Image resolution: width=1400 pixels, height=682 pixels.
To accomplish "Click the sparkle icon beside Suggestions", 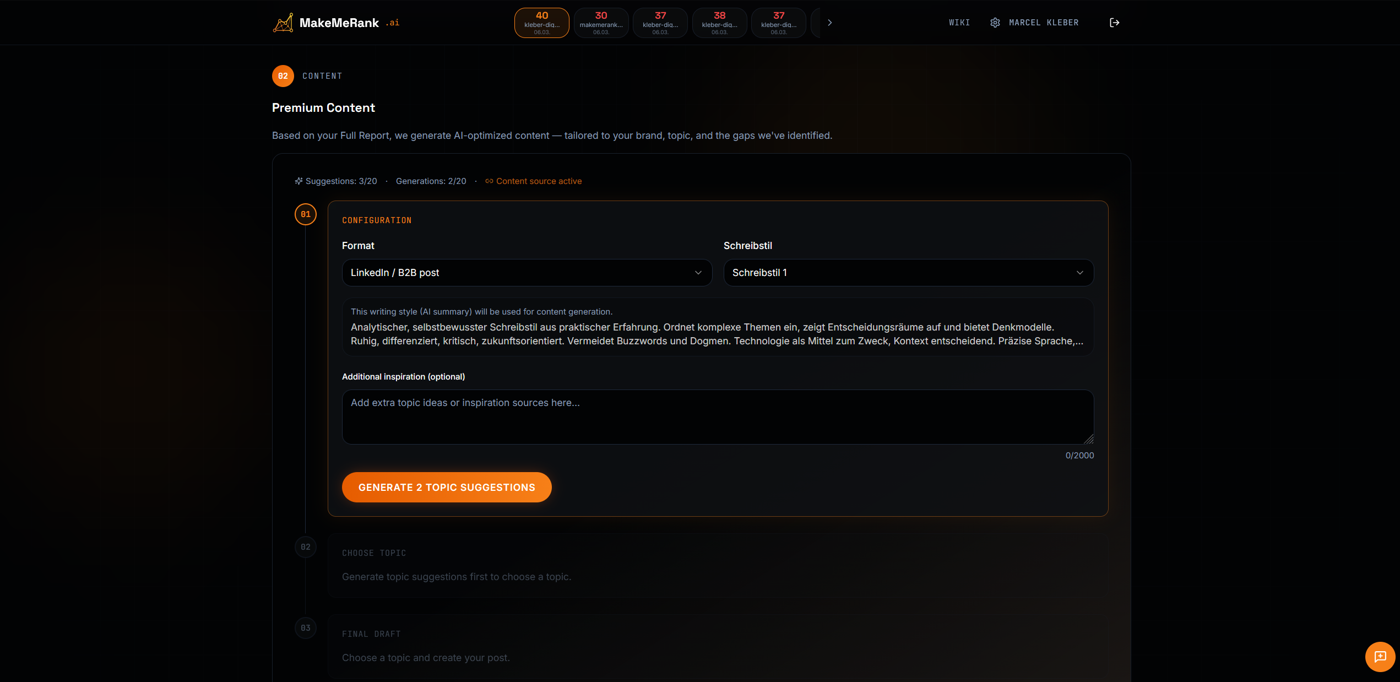I will coord(299,181).
